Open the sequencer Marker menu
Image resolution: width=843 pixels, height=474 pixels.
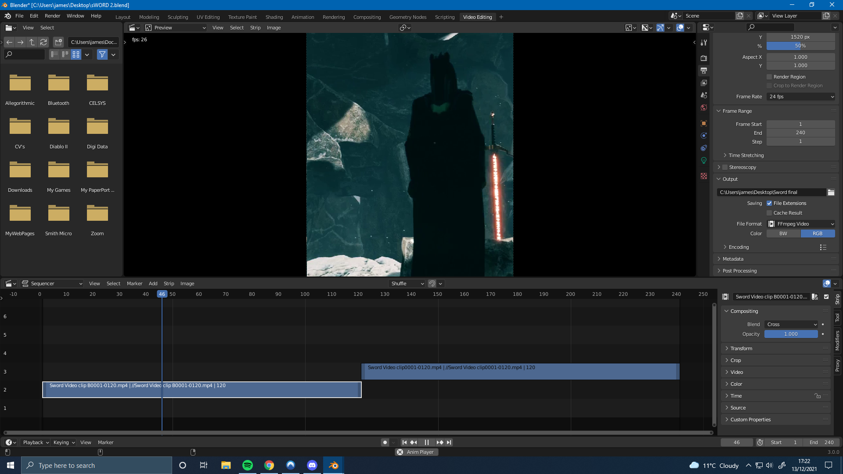click(134, 284)
